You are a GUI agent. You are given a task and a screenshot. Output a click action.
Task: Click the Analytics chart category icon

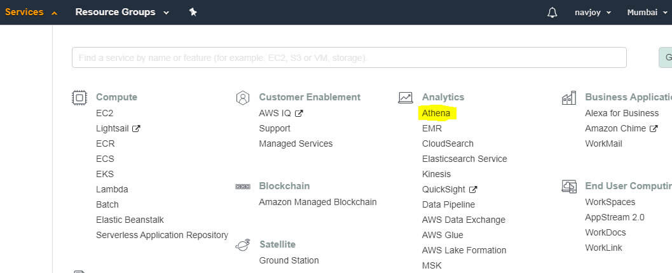[x=405, y=98]
